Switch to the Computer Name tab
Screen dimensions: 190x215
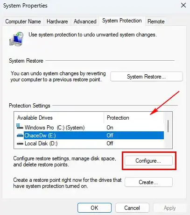[x=23, y=21]
